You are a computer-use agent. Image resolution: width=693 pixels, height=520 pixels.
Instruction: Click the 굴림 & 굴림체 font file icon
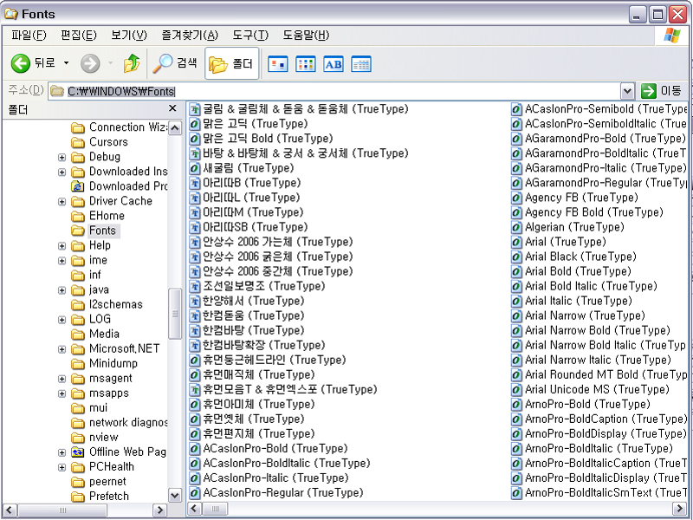coord(194,109)
